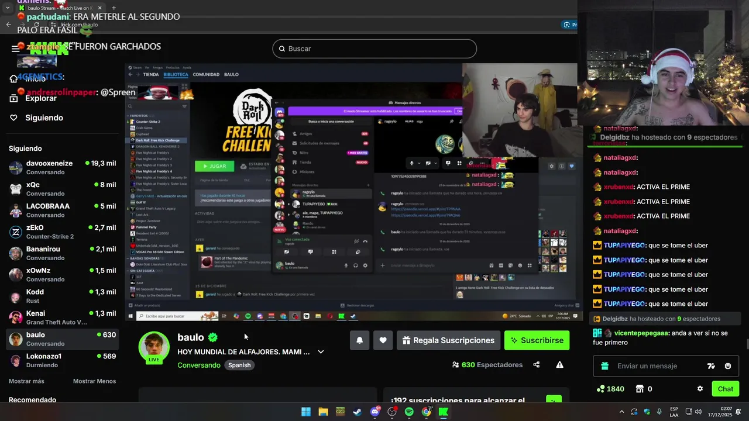Click the channel points 1840 icon
This screenshot has height=421, width=749.
point(600,389)
